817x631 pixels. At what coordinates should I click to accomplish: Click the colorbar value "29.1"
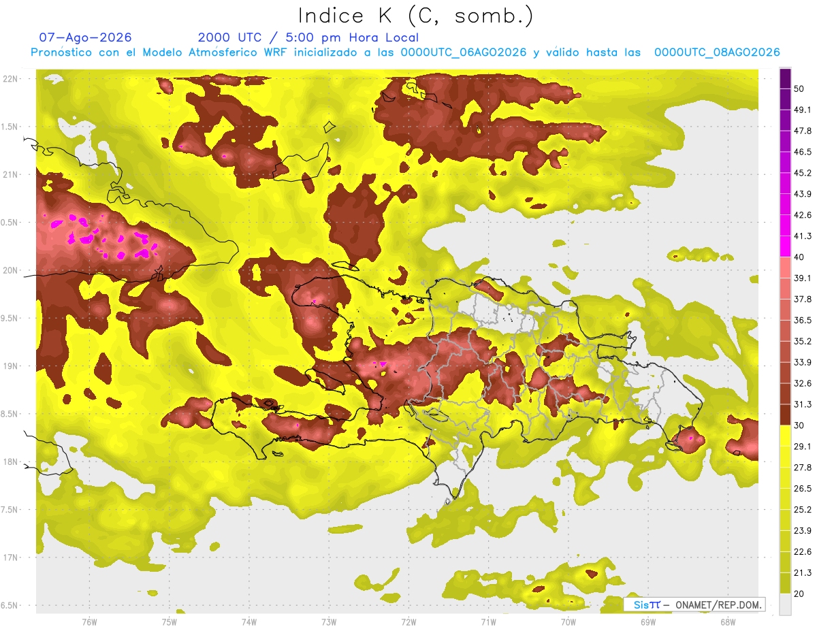803,447
